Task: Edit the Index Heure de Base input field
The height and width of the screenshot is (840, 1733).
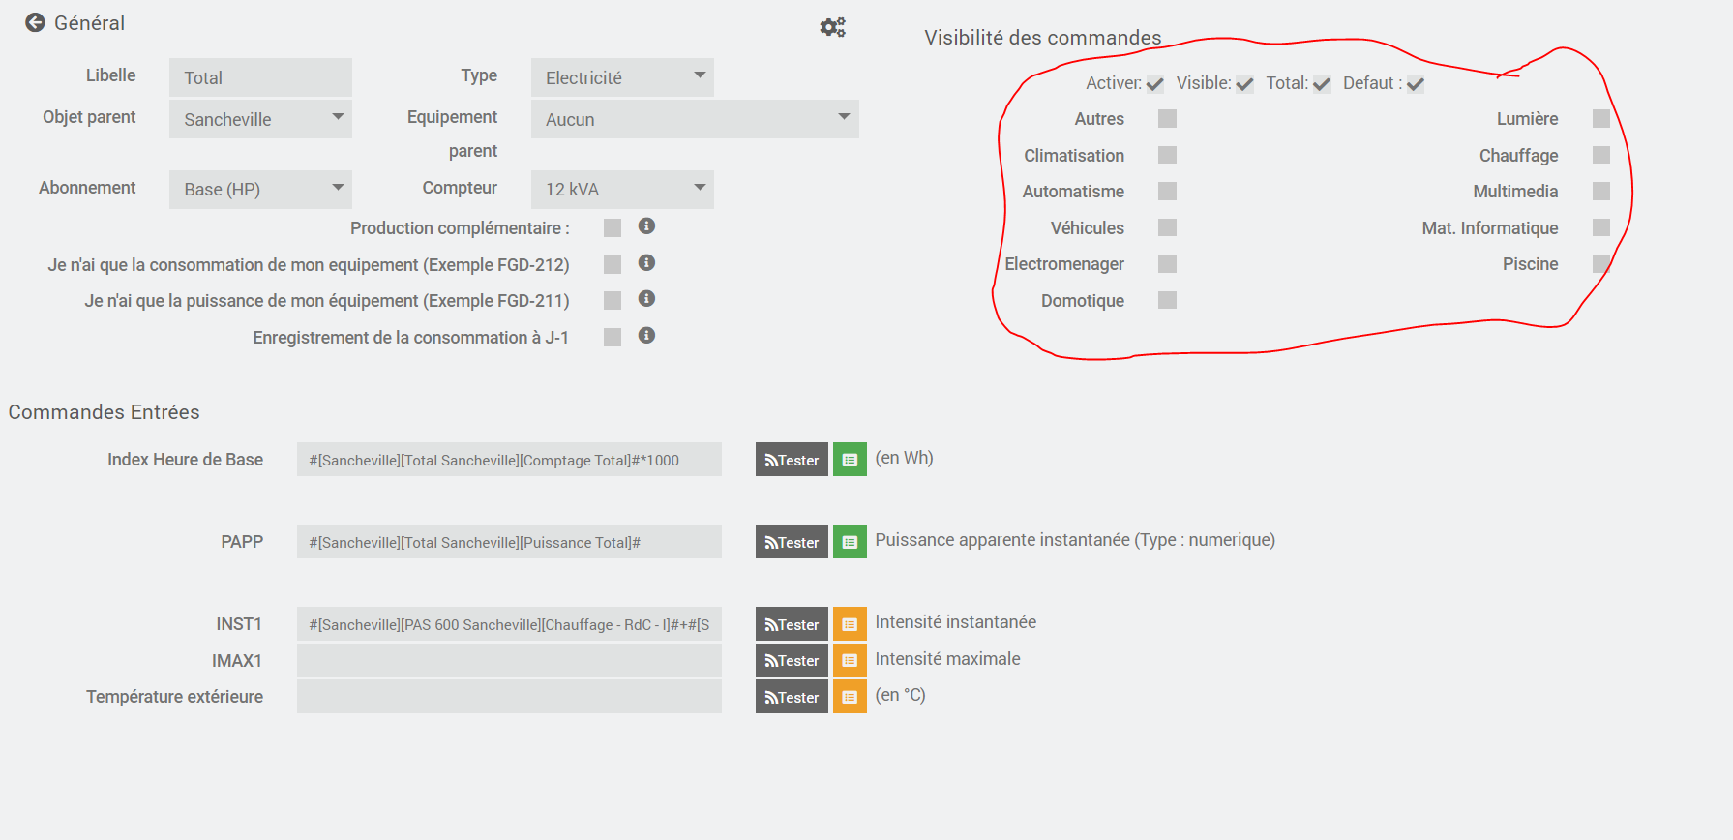Action: point(509,460)
